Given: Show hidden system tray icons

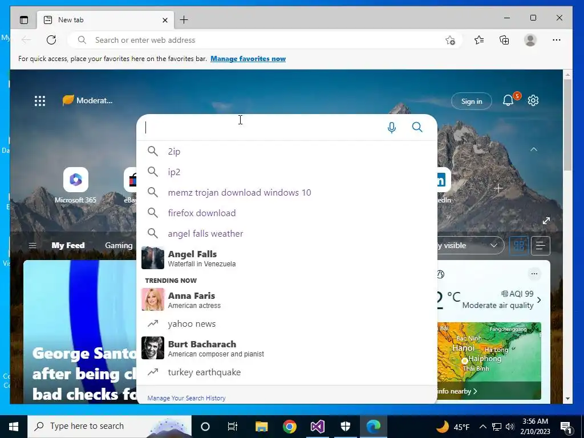Looking at the screenshot, I should pos(482,427).
